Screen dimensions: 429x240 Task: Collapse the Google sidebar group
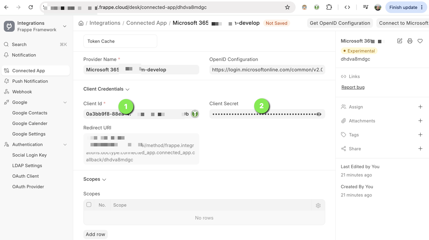65,102
